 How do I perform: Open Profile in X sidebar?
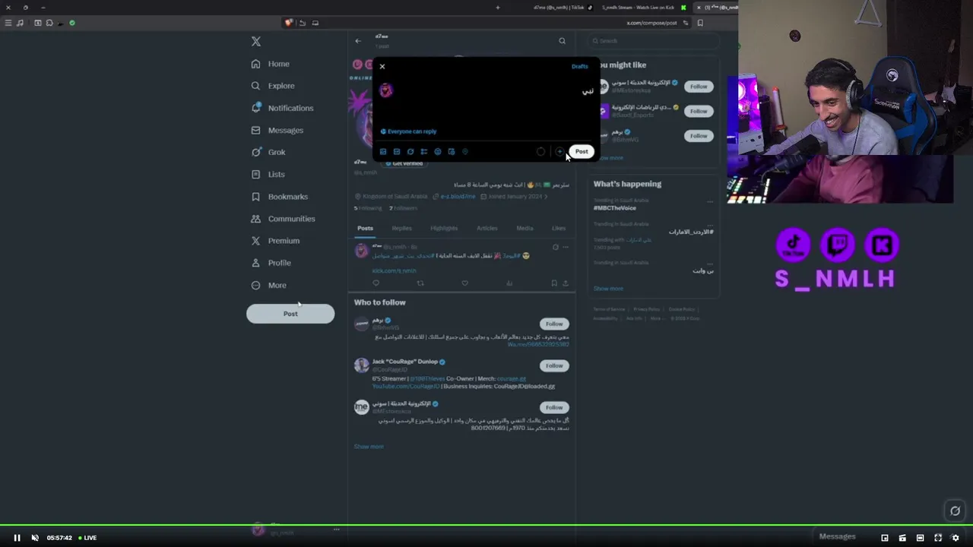coord(271,262)
